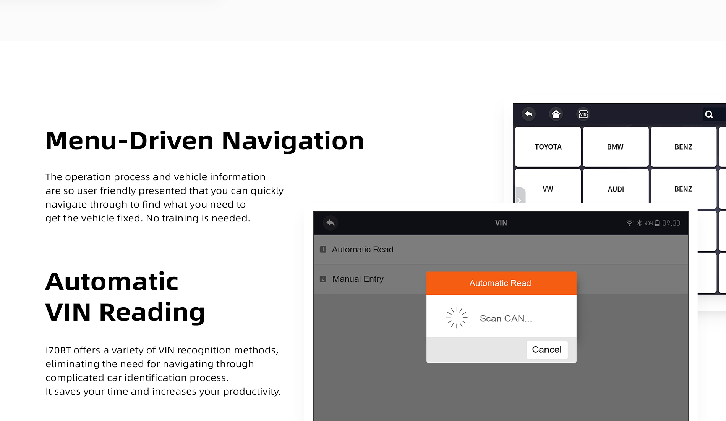The image size is (726, 421).
Task: Choose the BMW brand tile
Action: tap(615, 147)
